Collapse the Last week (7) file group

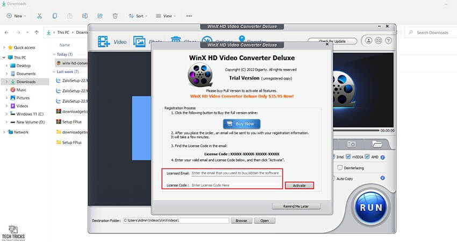coord(54,72)
